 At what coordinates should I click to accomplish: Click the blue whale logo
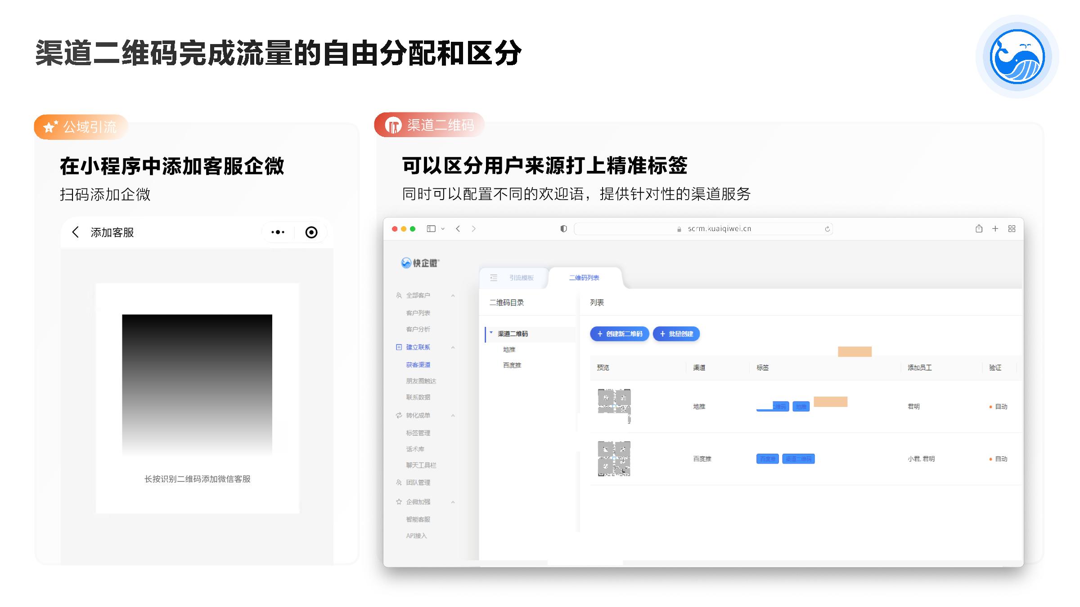pyautogui.click(x=1017, y=57)
